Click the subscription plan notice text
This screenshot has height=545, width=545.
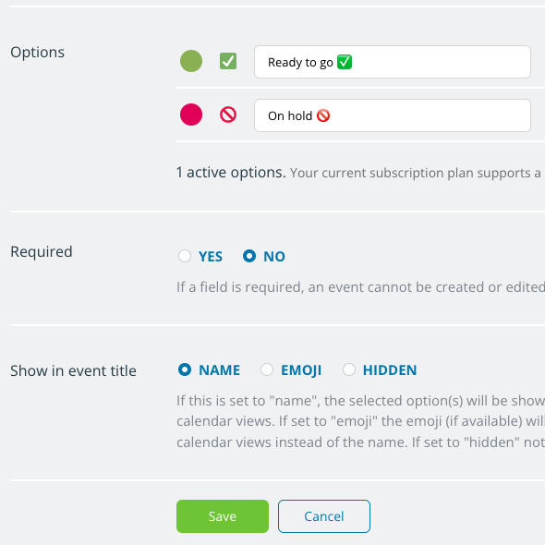point(418,173)
